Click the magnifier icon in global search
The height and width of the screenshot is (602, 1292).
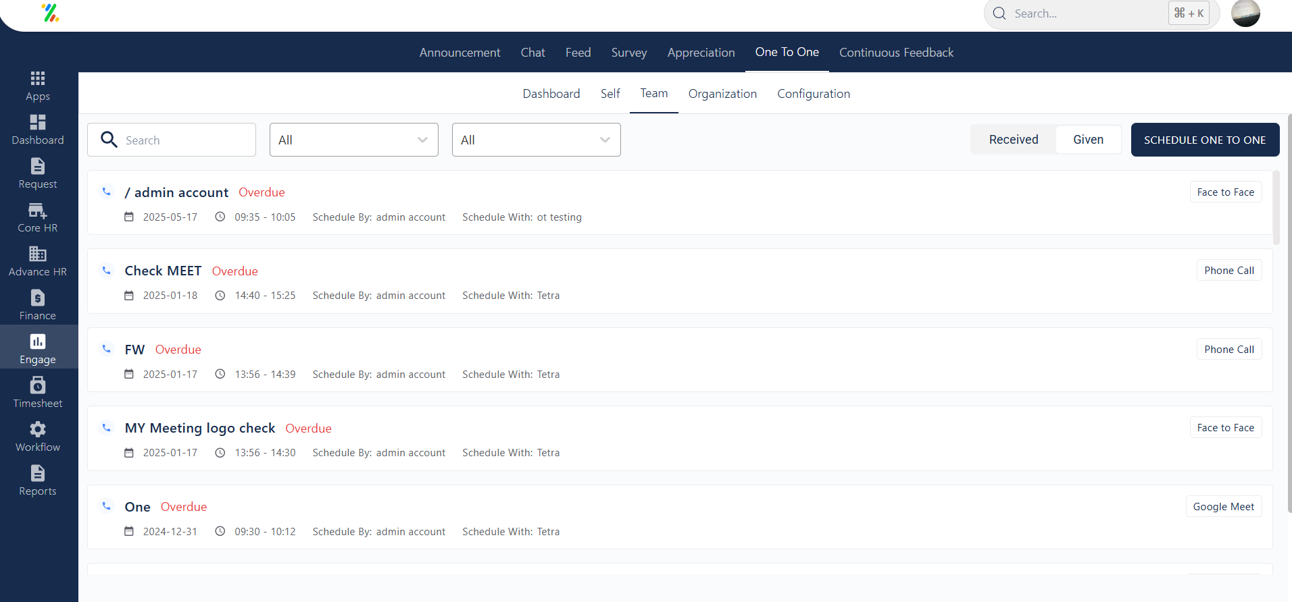click(999, 13)
